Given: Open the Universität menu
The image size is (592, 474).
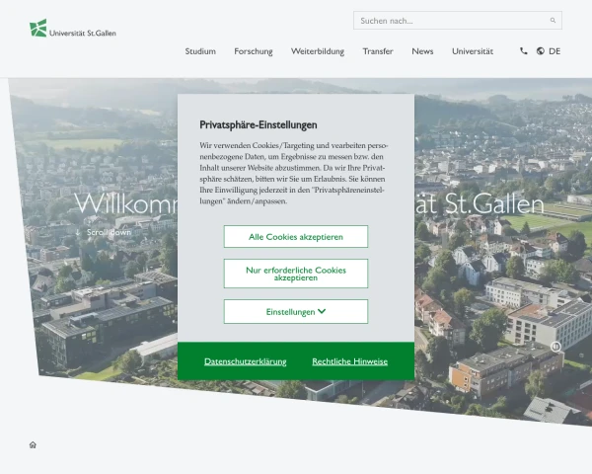Looking at the screenshot, I should tap(473, 51).
